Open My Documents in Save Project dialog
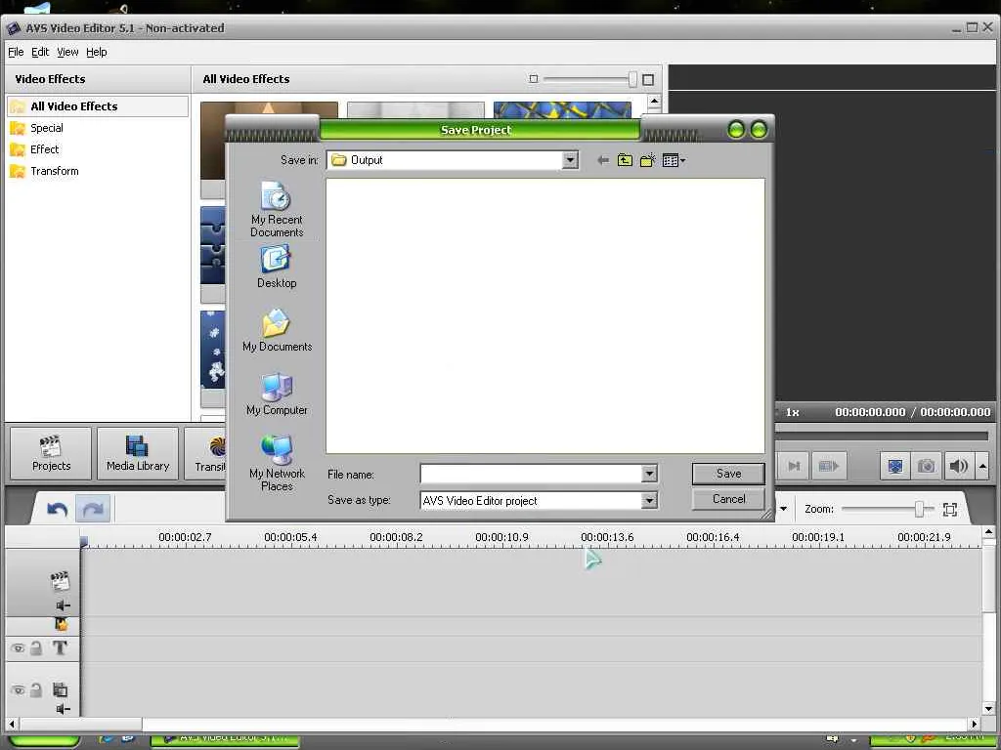 (x=277, y=331)
